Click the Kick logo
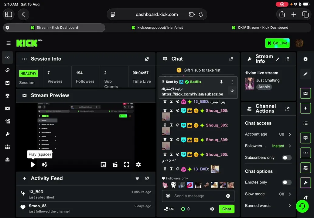The width and height of the screenshot is (314, 218). tap(29, 43)
